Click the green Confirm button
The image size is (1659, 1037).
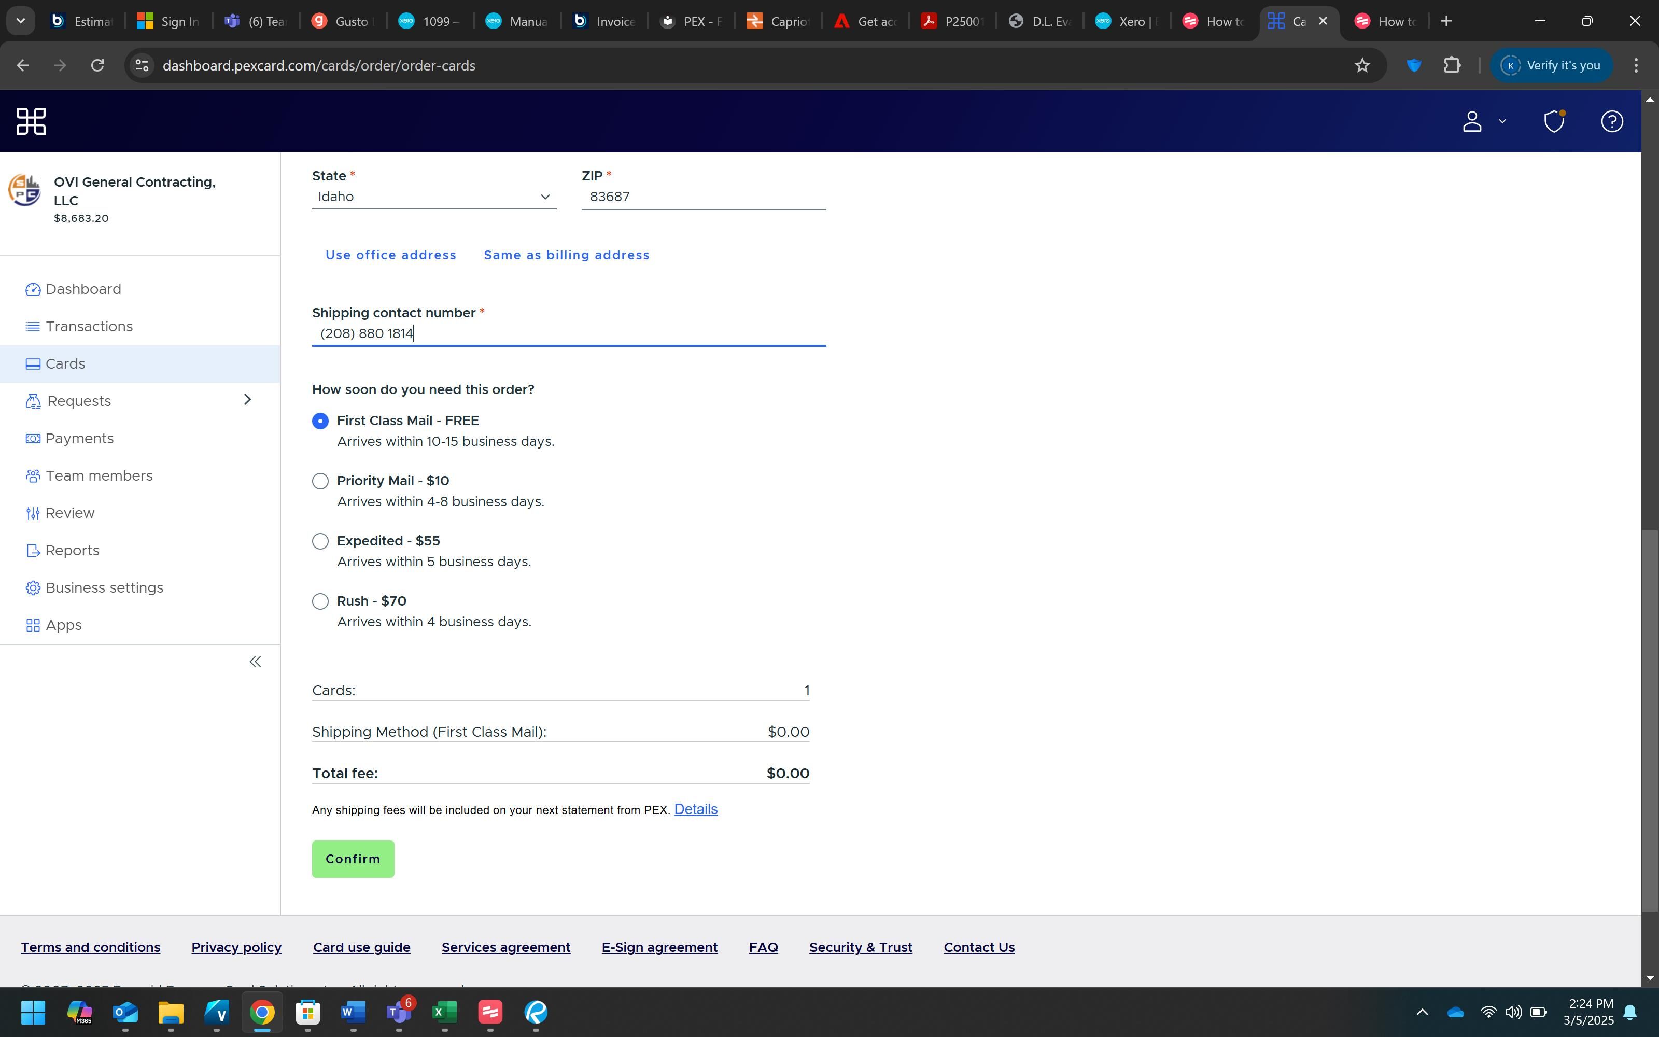pyautogui.click(x=353, y=859)
